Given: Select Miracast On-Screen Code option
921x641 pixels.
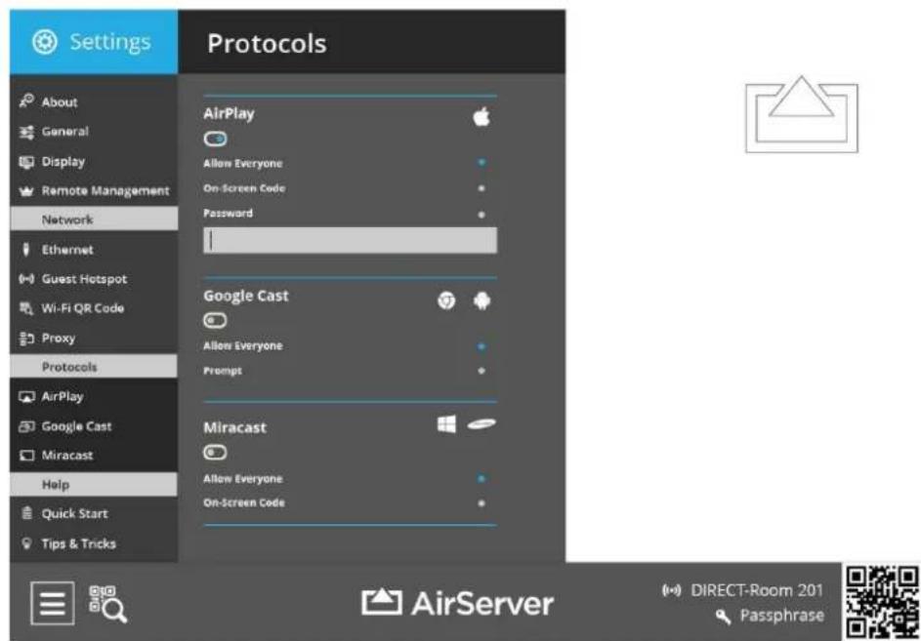Looking at the screenshot, I should 481,503.
